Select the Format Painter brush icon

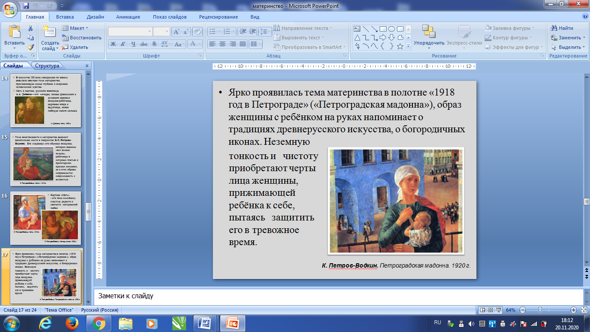point(31,47)
